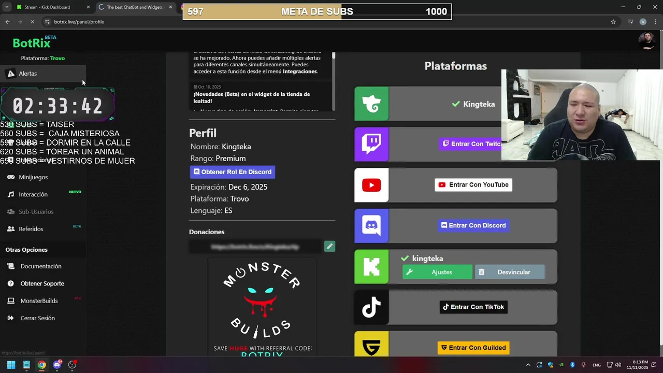Image resolution: width=663 pixels, height=373 pixels.
Task: Open the browser profile avatar
Action: point(643,22)
